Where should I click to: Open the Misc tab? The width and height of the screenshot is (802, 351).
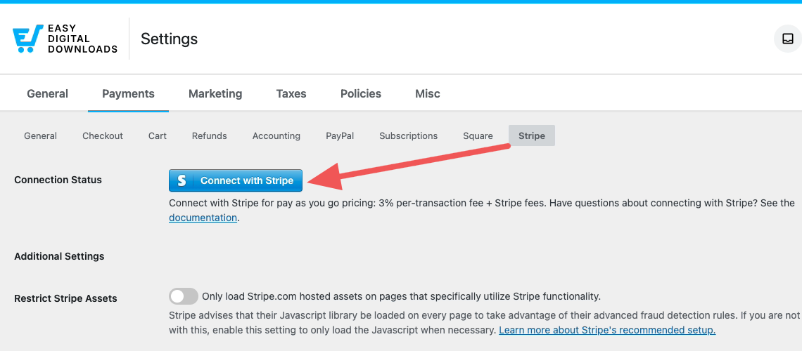tap(428, 94)
